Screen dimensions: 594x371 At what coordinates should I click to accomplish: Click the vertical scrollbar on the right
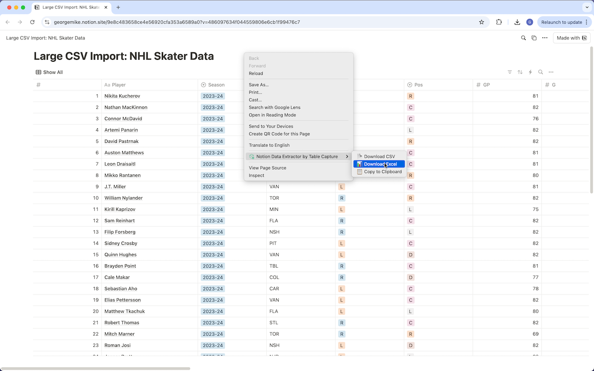[x=591, y=120]
